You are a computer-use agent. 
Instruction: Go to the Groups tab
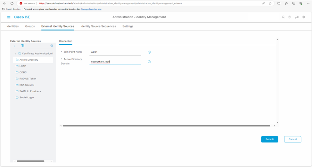tap(30, 26)
